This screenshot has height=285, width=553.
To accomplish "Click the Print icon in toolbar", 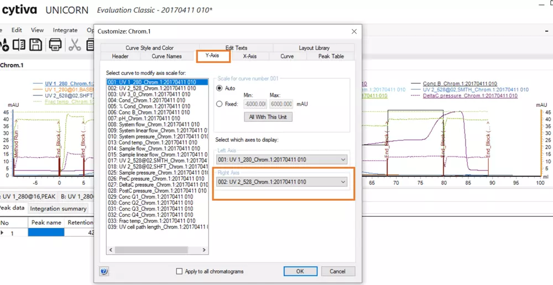I will (55, 45).
